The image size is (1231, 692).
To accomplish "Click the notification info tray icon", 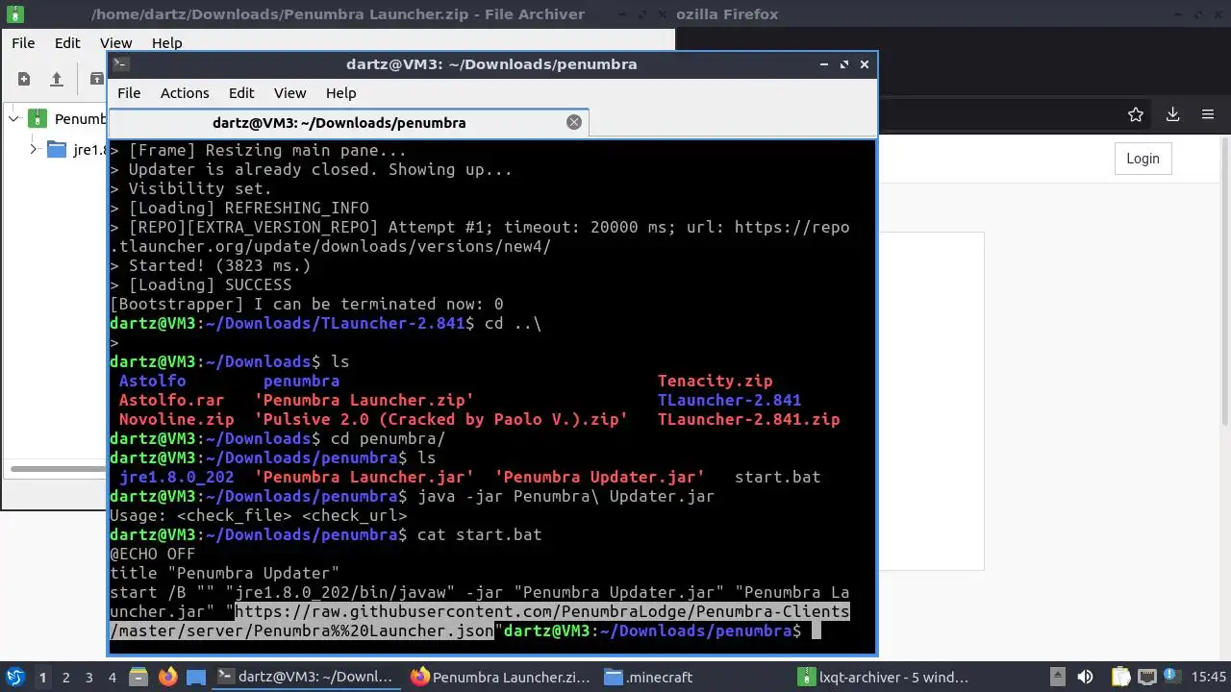I will pyautogui.click(x=1173, y=677).
